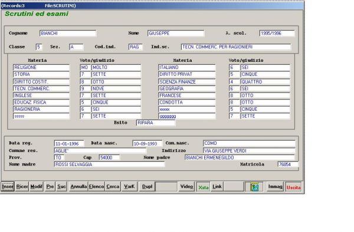Image resolution: width=354 pixels, height=232 pixels.
Task: Click the Data nasc. field 10-09-1993
Action: [147, 144]
